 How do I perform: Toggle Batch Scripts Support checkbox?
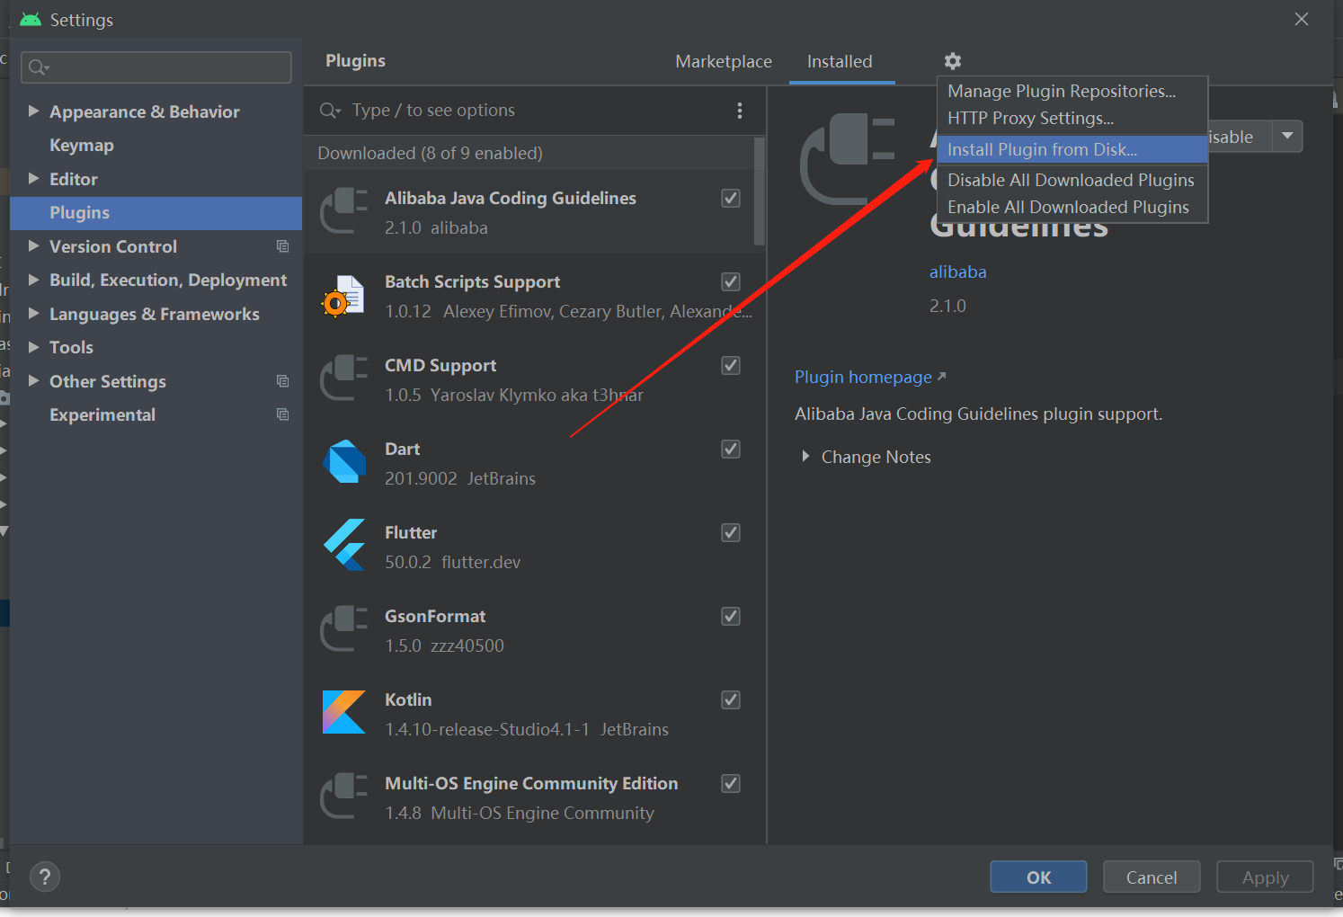click(x=731, y=281)
